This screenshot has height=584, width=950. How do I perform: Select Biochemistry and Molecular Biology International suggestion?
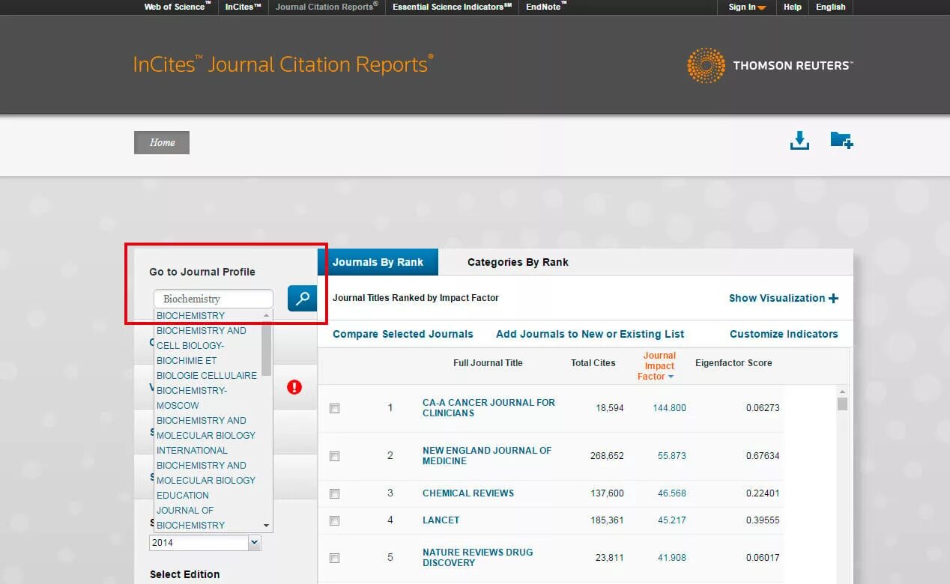tap(206, 435)
